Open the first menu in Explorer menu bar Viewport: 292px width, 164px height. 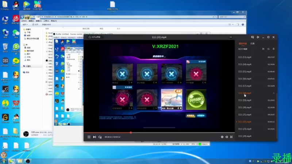pos(24,21)
